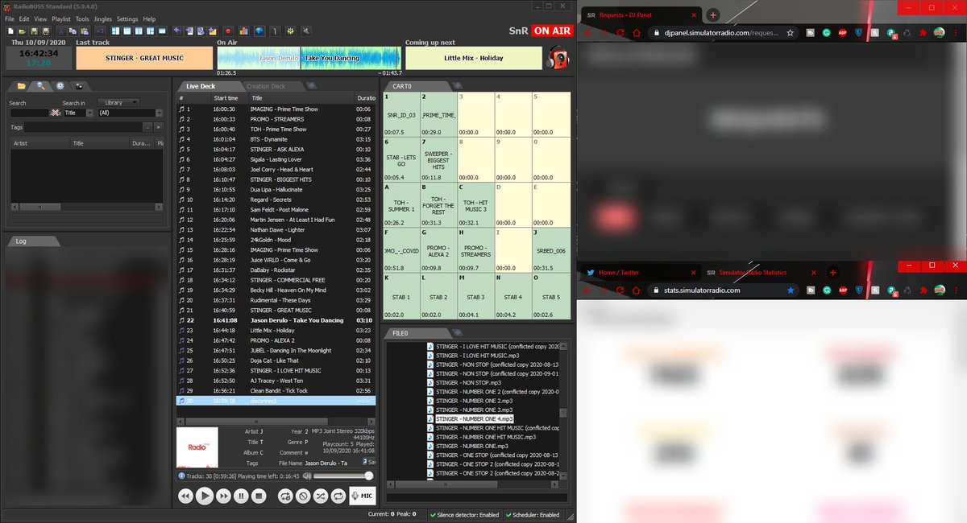Open the Search in Library dropdown
The height and width of the screenshot is (523, 967).
click(118, 103)
